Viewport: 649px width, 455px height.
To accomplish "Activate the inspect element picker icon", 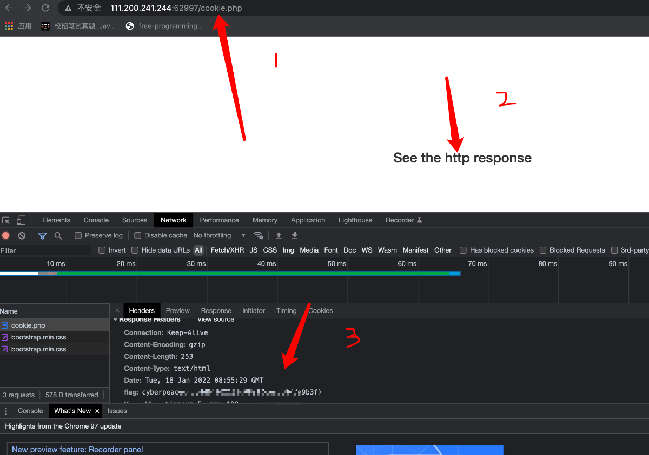I will pyautogui.click(x=6, y=220).
